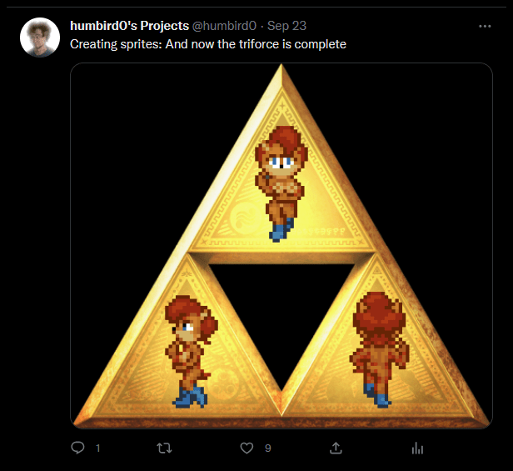Screen dimensions: 513x471
Task: Click the reply speech bubble icon
Action: pyautogui.click(x=78, y=448)
